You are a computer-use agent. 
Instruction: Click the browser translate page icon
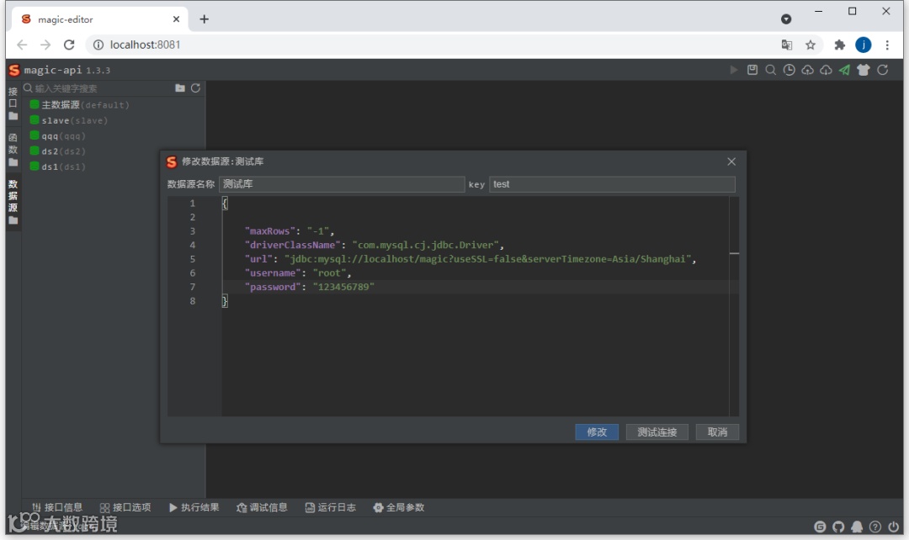click(787, 45)
